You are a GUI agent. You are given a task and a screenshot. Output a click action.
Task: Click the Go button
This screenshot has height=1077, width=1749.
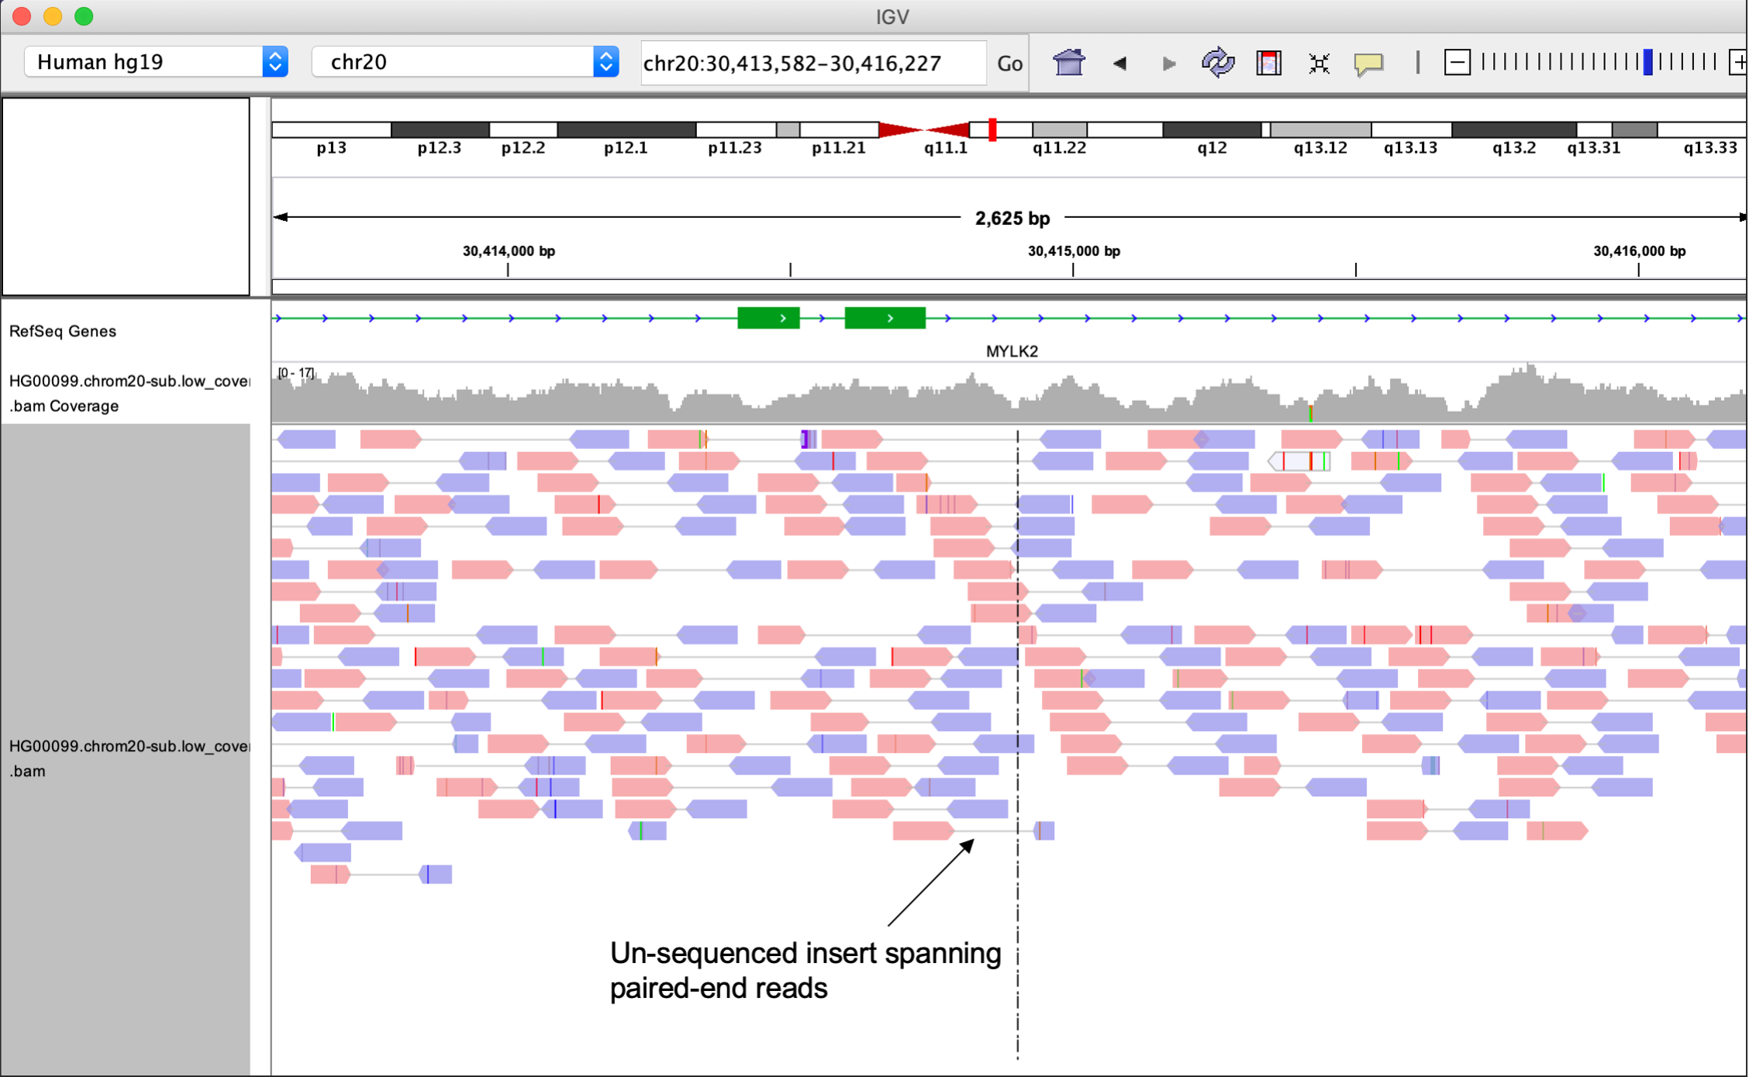(x=1009, y=64)
